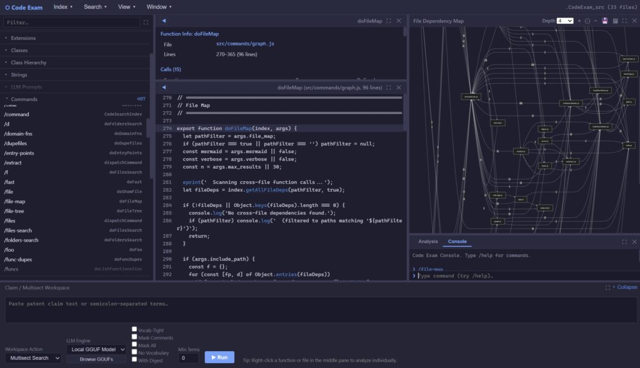The image size is (640, 368).
Task: Switch to the Console tab
Action: click(x=457, y=242)
